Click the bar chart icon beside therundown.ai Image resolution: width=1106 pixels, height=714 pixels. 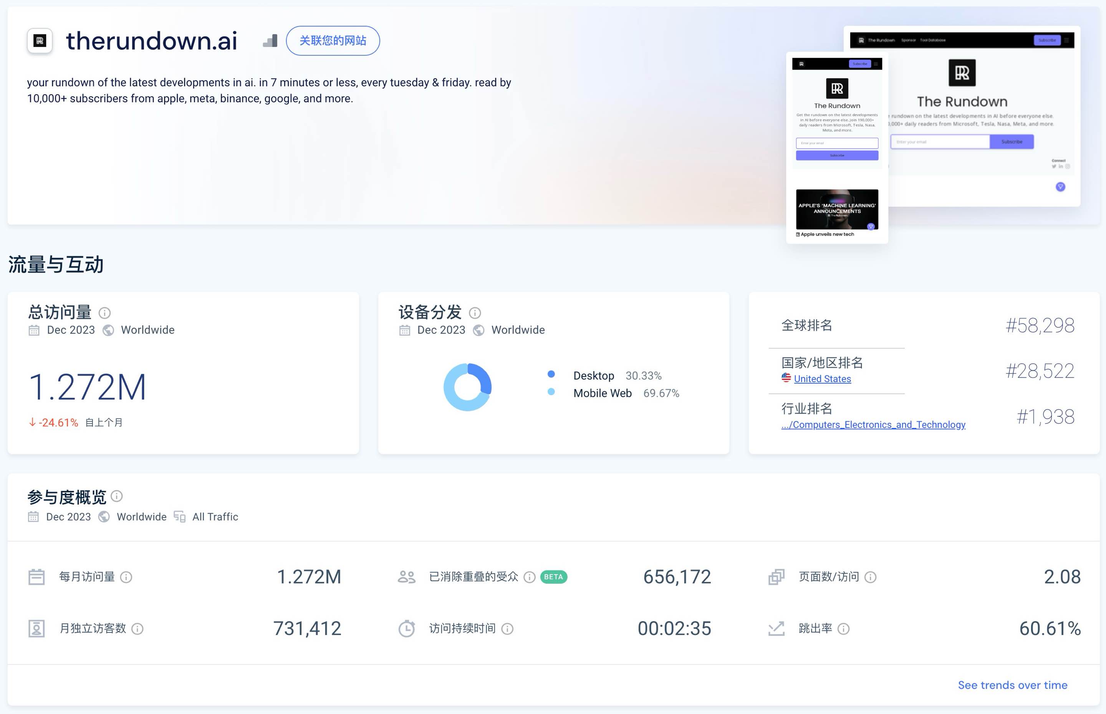point(270,41)
